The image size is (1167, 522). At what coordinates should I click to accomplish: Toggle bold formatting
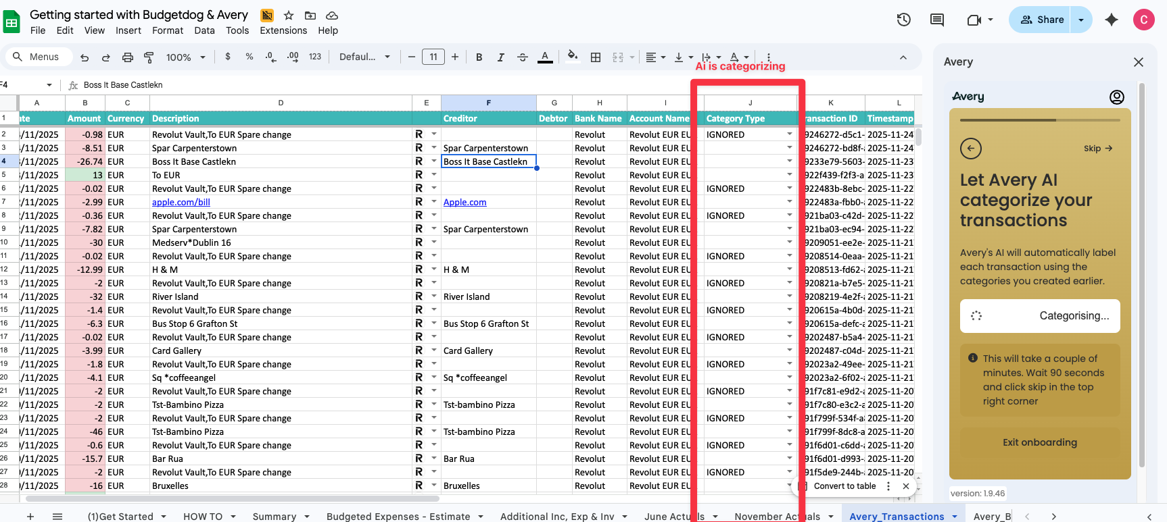(x=479, y=57)
